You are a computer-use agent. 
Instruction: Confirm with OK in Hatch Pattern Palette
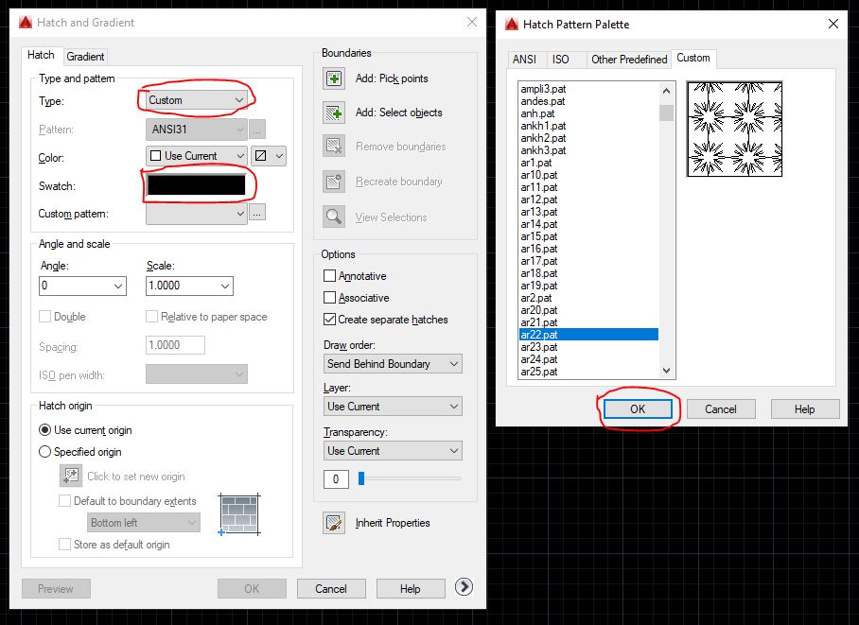point(637,408)
